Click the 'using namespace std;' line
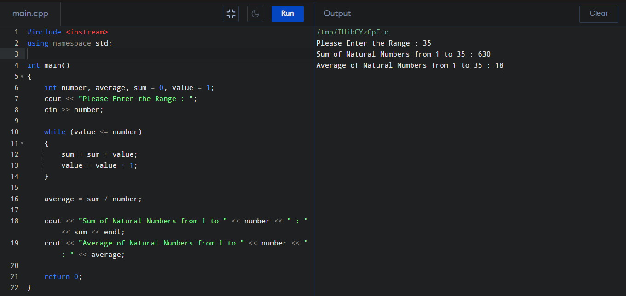Viewport: 626px width, 296px height. [x=70, y=43]
